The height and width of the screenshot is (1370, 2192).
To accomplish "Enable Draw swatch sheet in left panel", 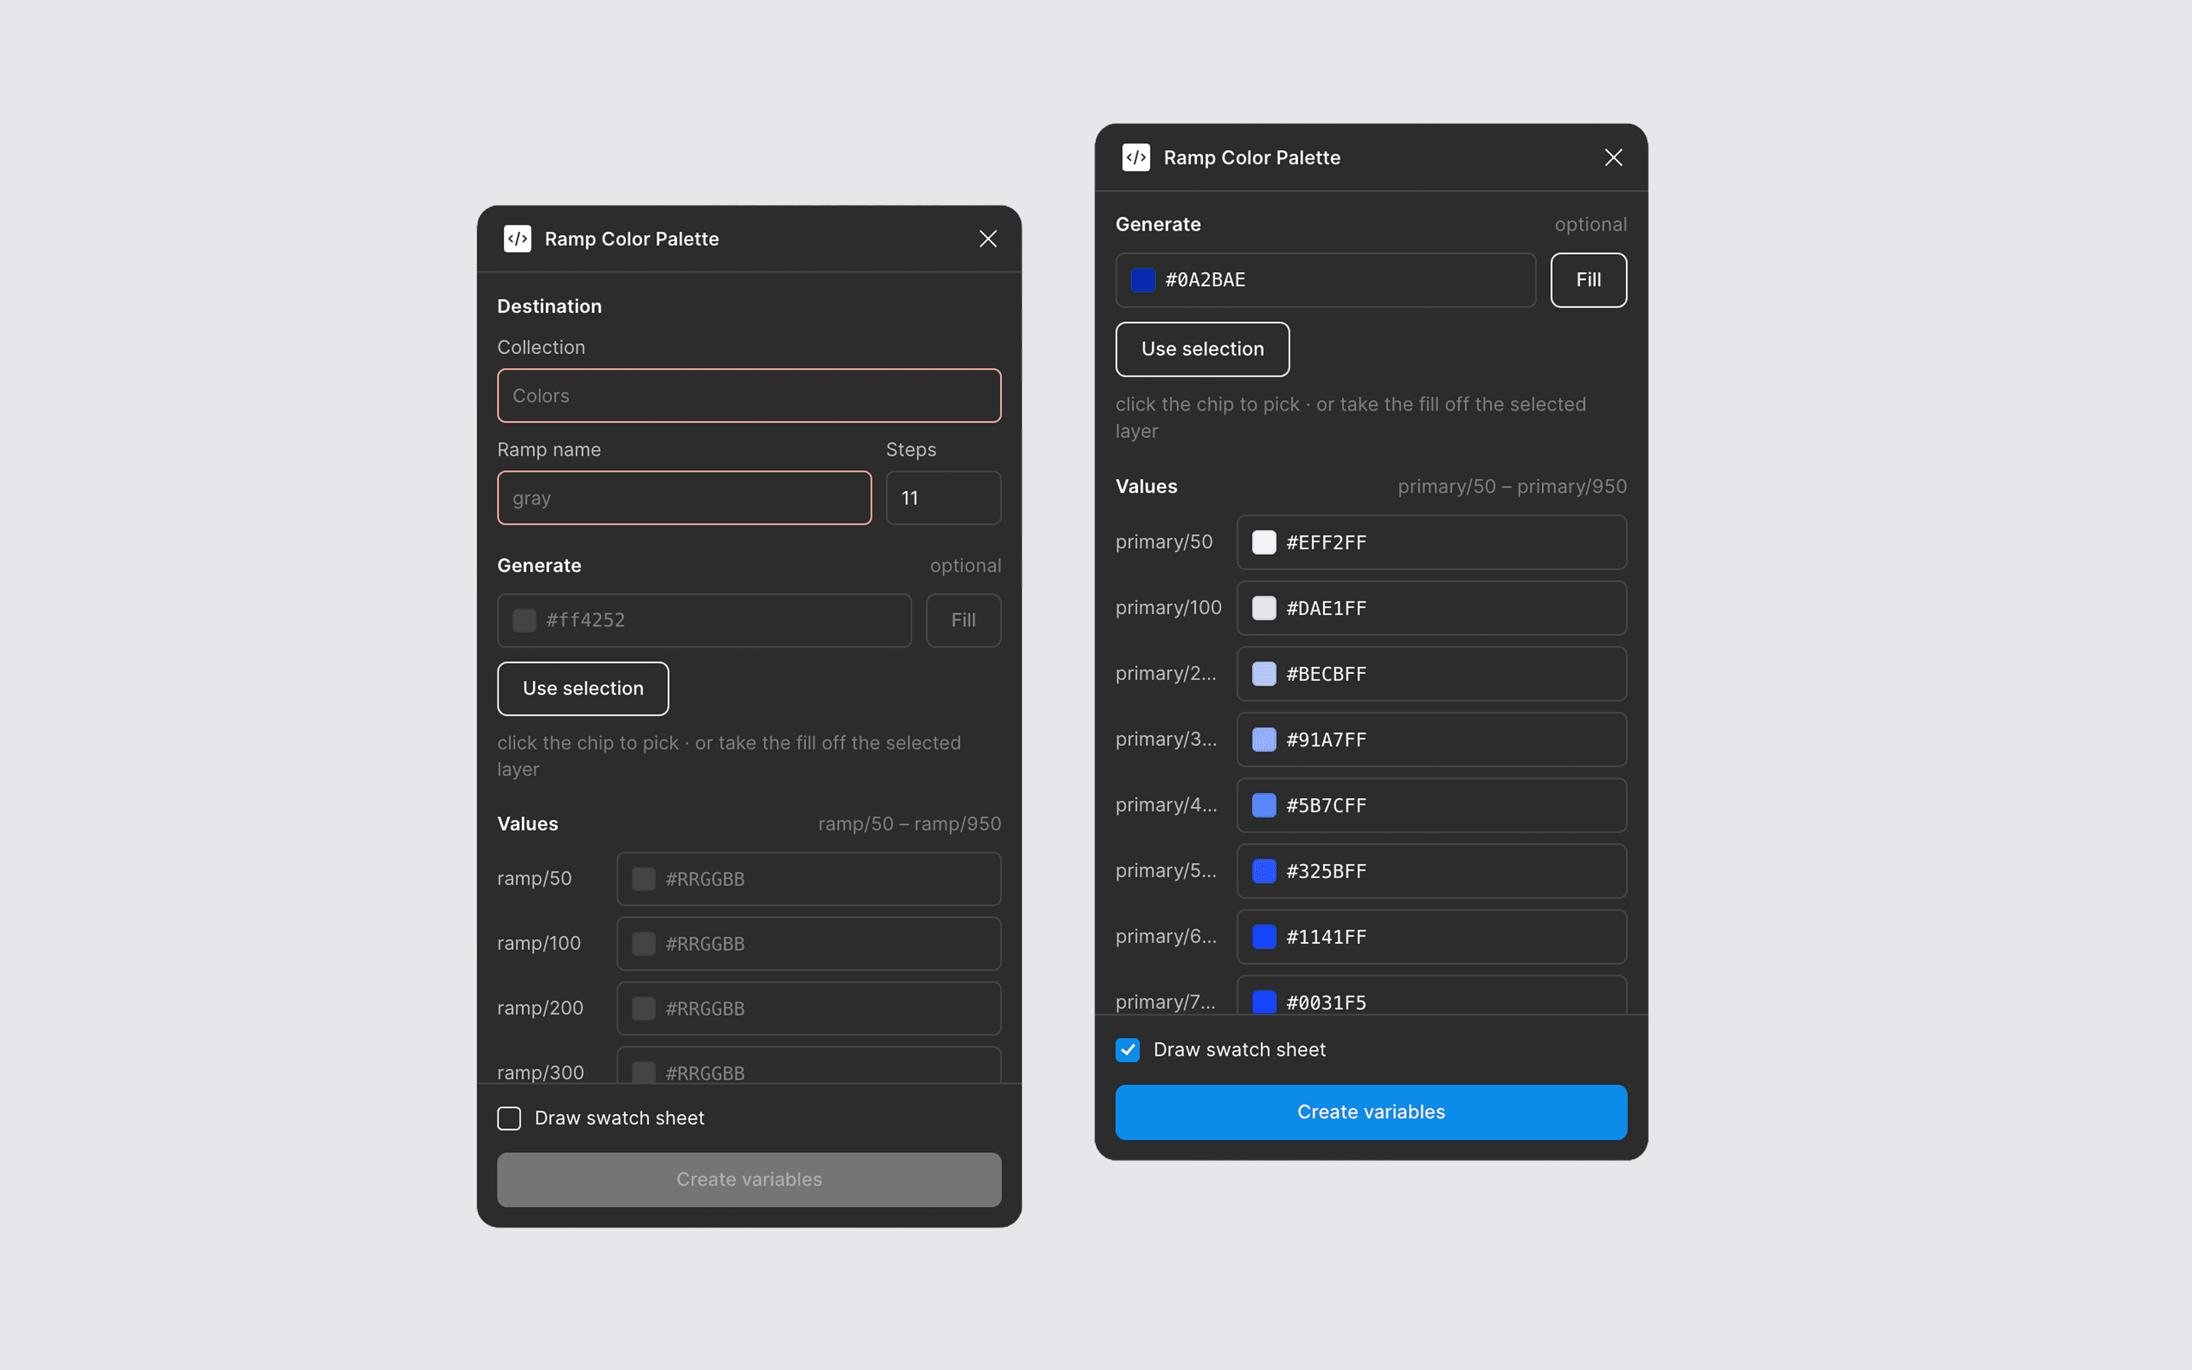I will coord(509,1118).
